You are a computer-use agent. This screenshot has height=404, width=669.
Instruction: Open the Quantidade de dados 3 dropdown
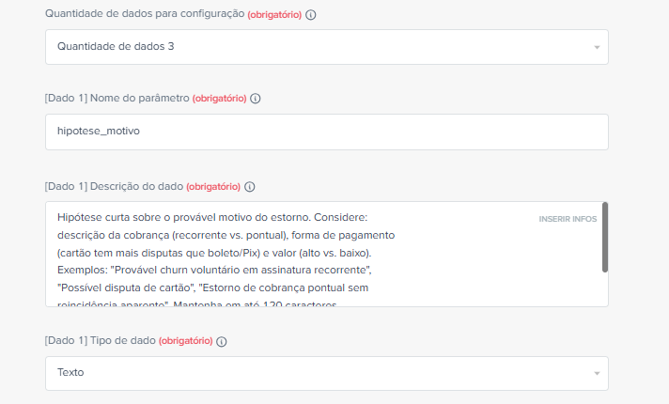click(327, 47)
